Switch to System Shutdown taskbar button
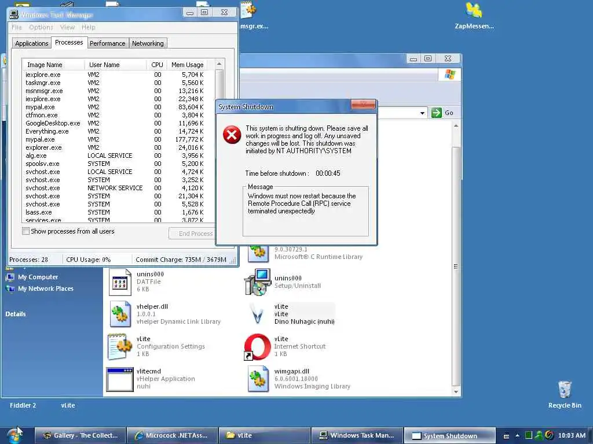The image size is (593, 444). tap(449, 435)
